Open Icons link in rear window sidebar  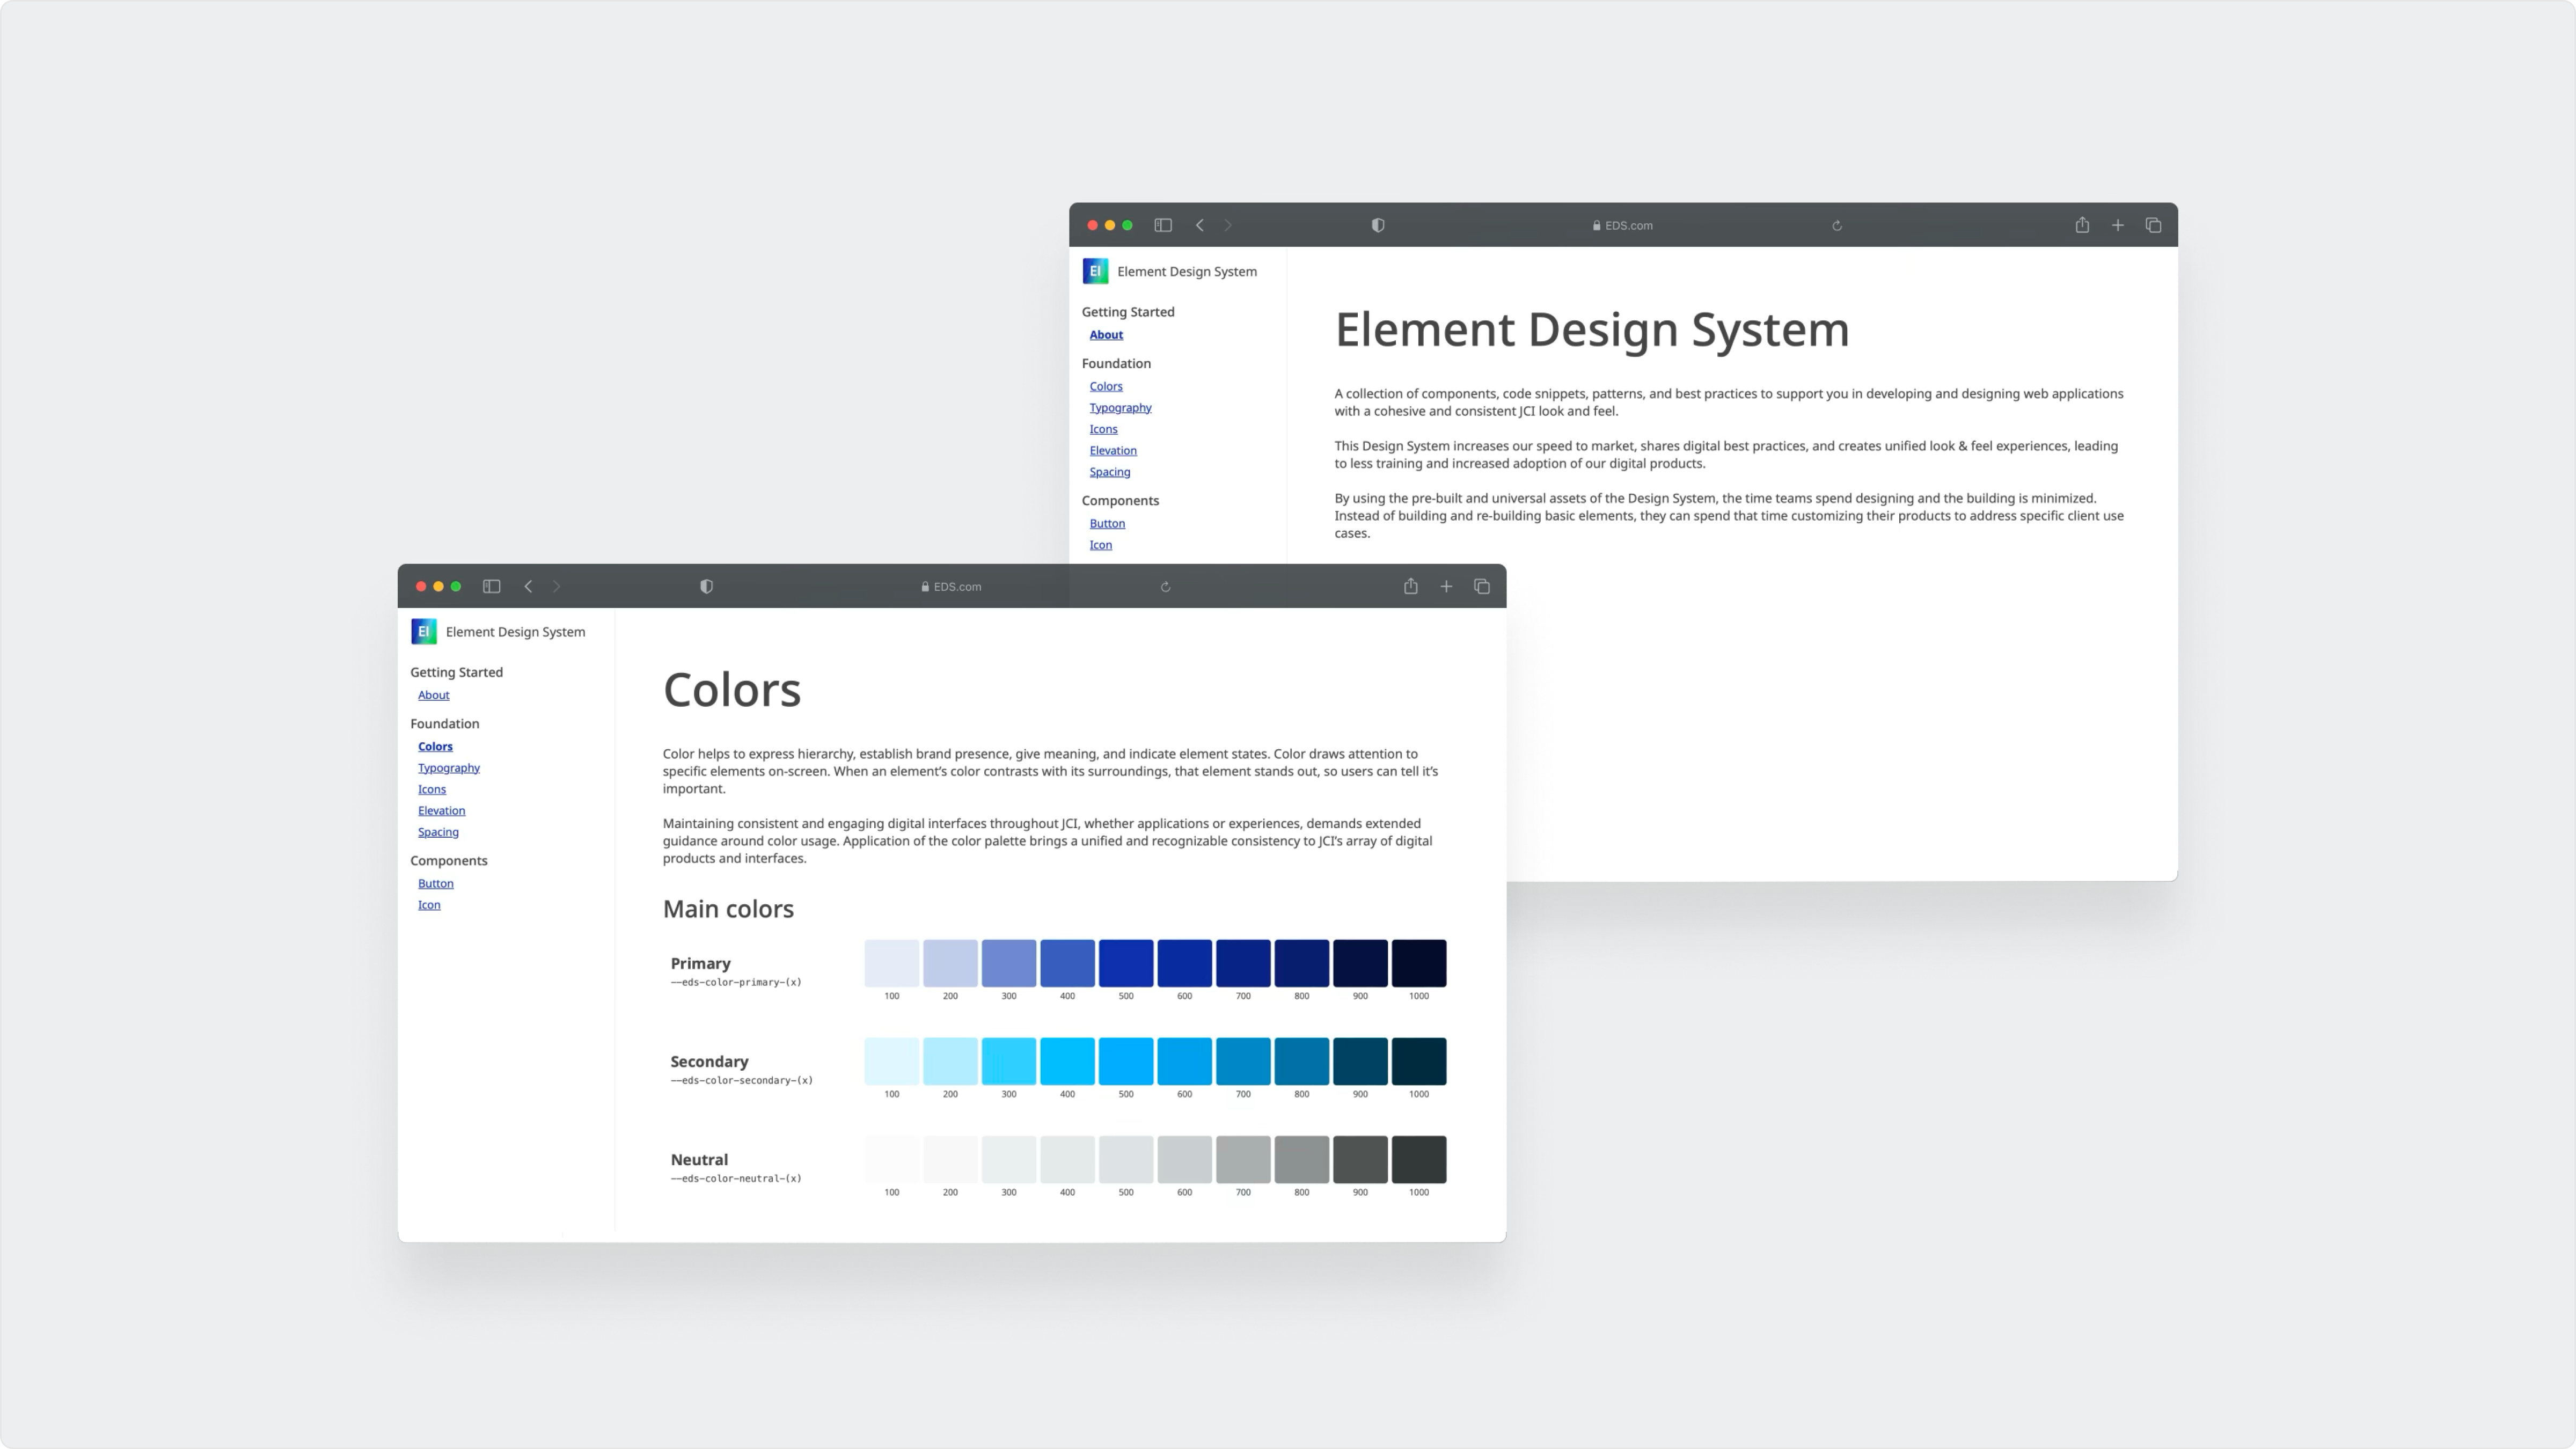point(1103,429)
